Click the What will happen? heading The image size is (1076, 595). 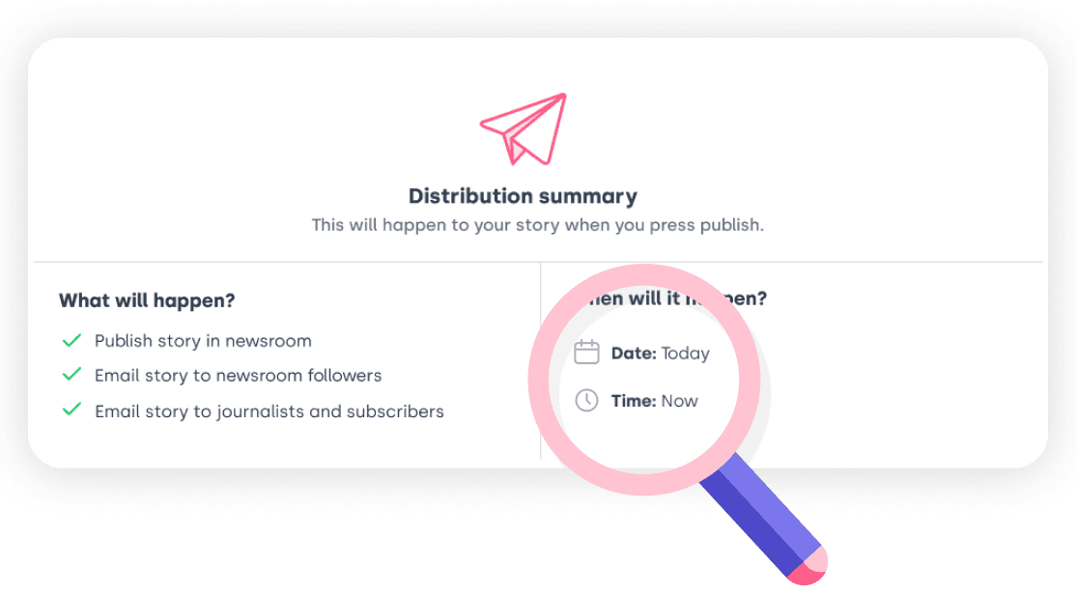[147, 300]
